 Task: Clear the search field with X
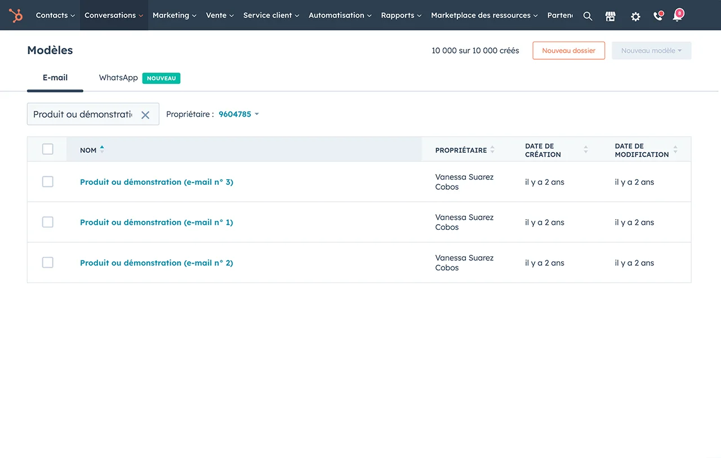[x=145, y=115]
